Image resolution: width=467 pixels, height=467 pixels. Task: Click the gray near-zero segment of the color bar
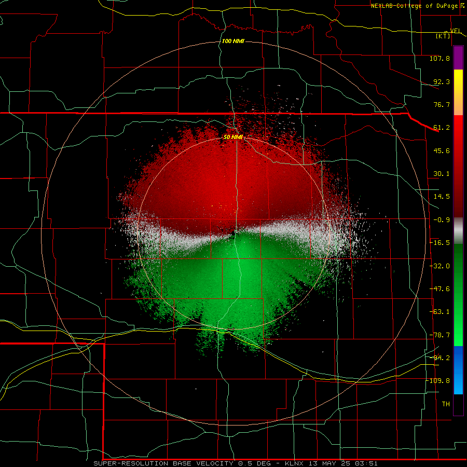458,231
